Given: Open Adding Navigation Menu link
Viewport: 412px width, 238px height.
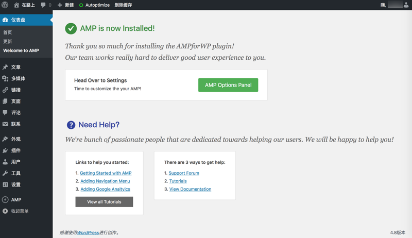Looking at the screenshot, I should click(105, 181).
